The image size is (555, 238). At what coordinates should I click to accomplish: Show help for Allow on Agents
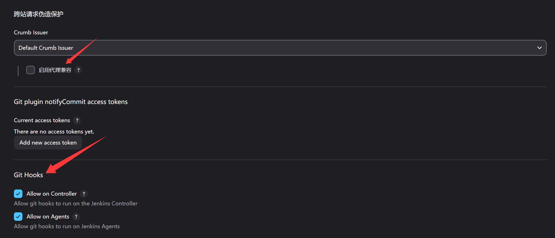tap(76, 217)
